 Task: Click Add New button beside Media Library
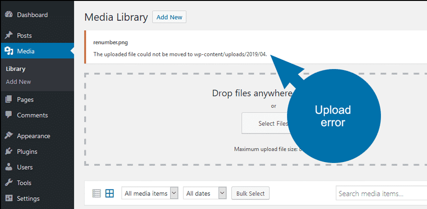tap(169, 17)
